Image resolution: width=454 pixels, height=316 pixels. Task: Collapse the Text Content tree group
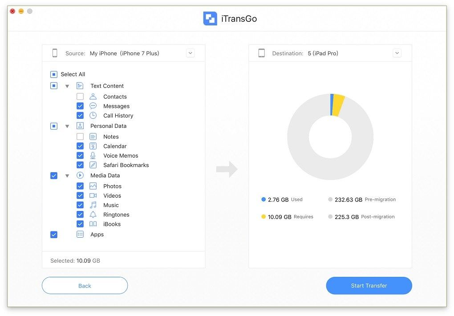(x=67, y=86)
